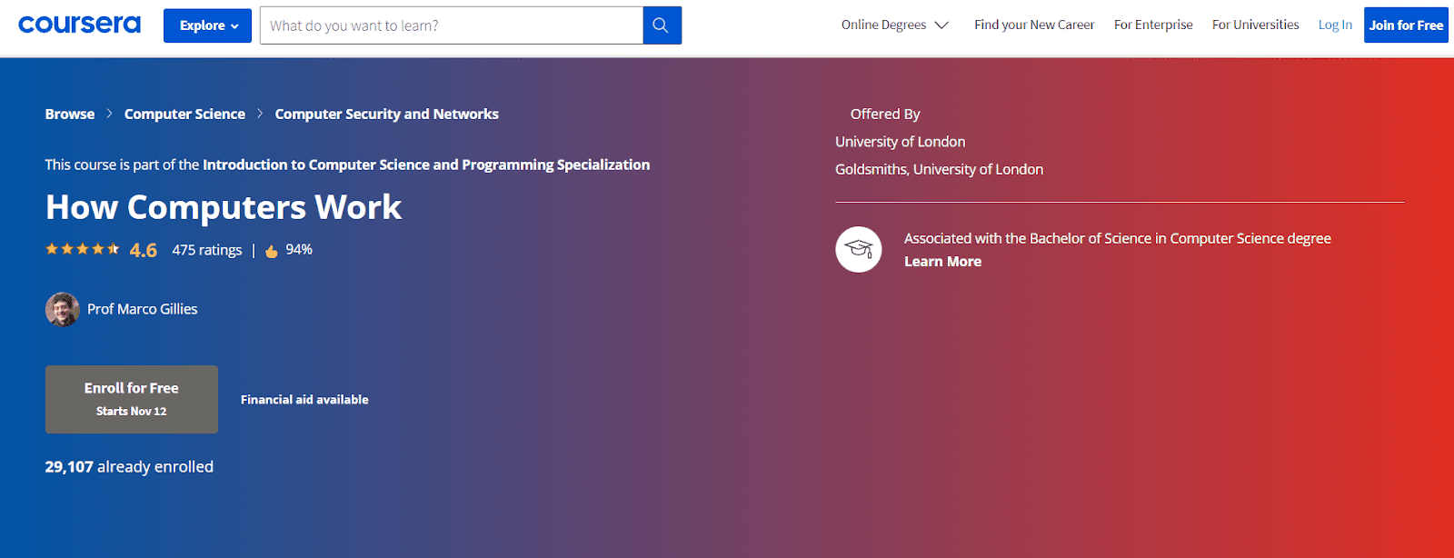1454x558 pixels.
Task: Go to For Enterprise page
Action: [1153, 25]
